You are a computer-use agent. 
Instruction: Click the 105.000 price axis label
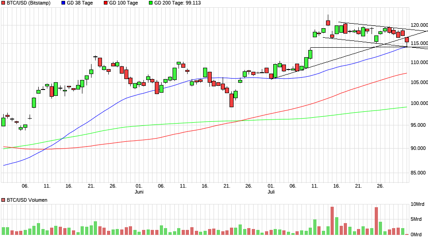419,82
